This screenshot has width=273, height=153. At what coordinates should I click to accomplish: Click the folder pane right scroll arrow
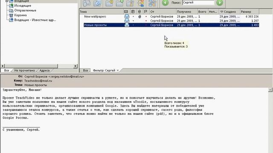click(75, 66)
